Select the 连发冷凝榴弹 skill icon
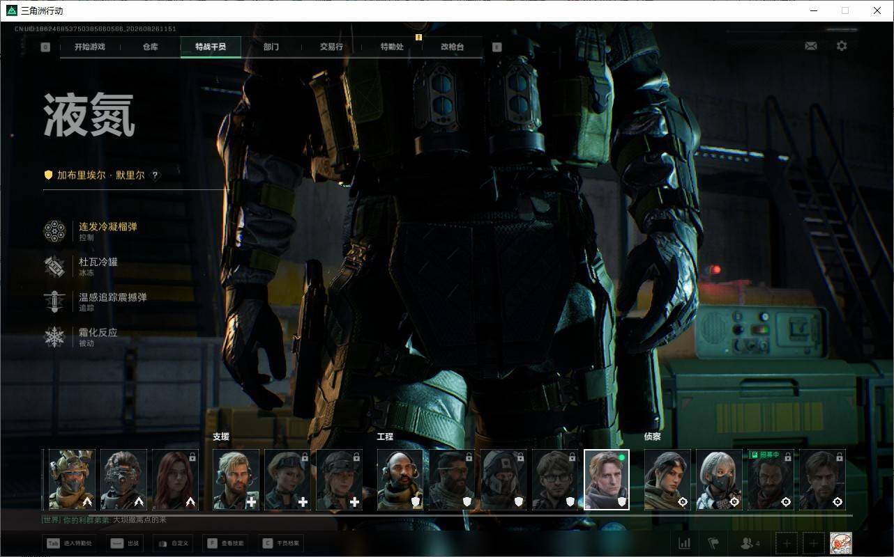 tap(54, 230)
